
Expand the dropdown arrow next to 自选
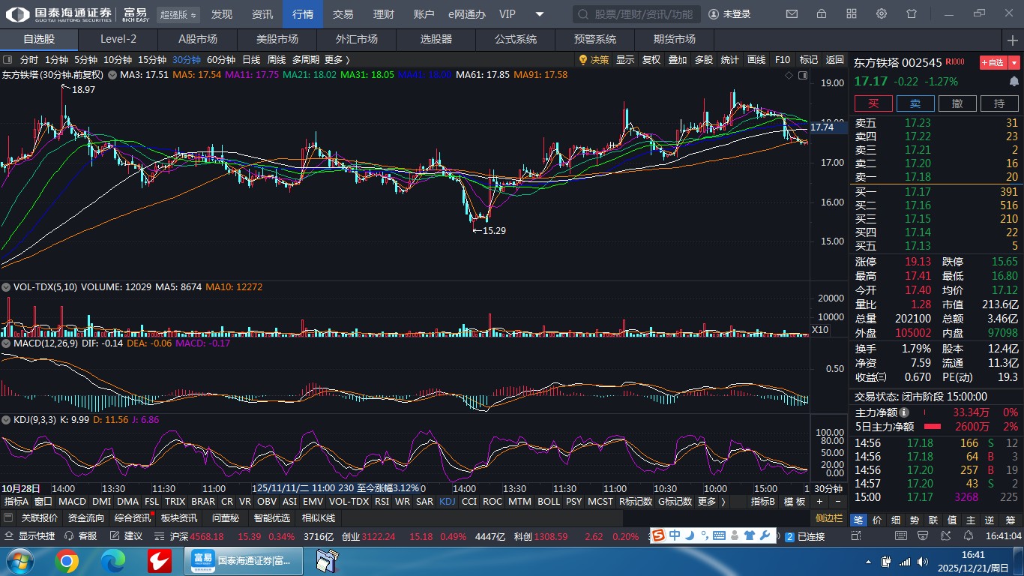click(1014, 63)
